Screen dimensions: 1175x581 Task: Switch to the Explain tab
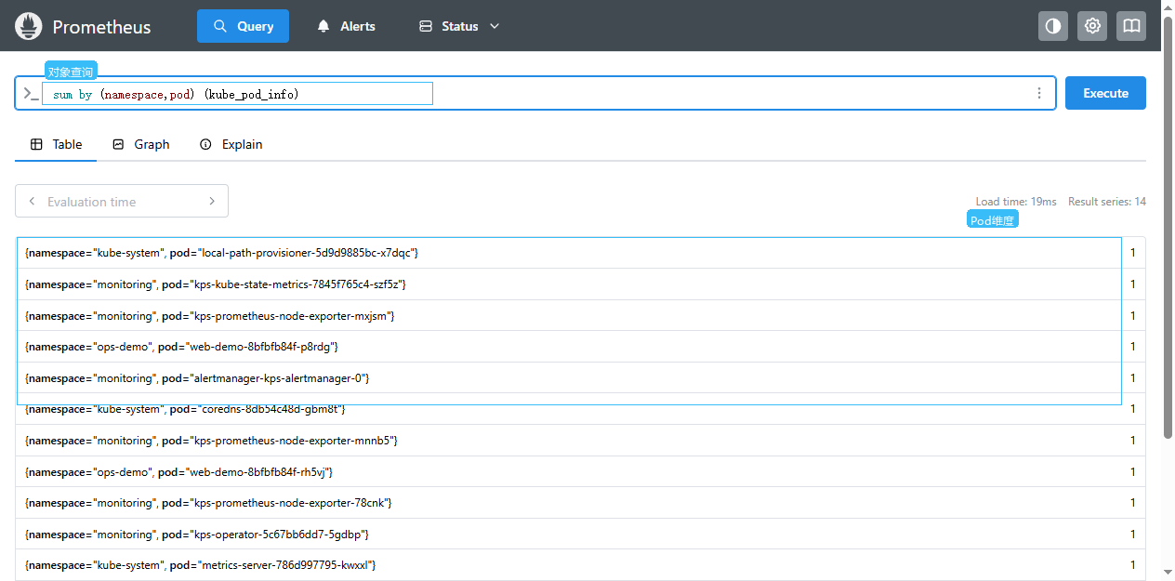pos(231,144)
